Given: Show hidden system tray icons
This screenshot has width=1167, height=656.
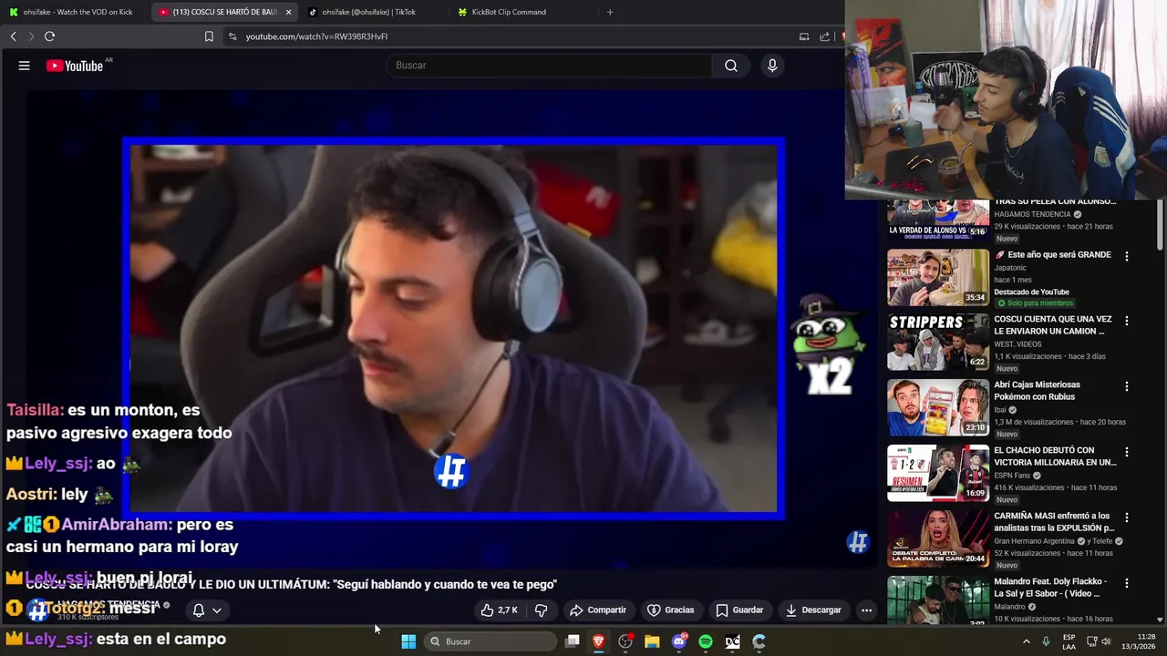Looking at the screenshot, I should pyautogui.click(x=1027, y=641).
